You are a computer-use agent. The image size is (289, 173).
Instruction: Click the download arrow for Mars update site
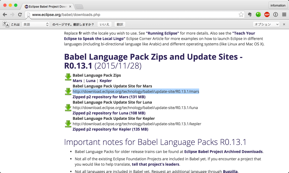click(x=68, y=91)
